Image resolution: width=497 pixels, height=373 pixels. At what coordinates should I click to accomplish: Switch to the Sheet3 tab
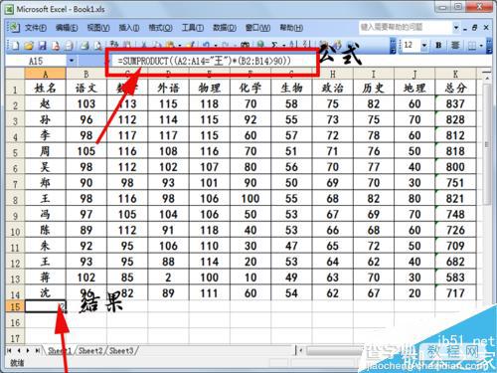tap(121, 350)
